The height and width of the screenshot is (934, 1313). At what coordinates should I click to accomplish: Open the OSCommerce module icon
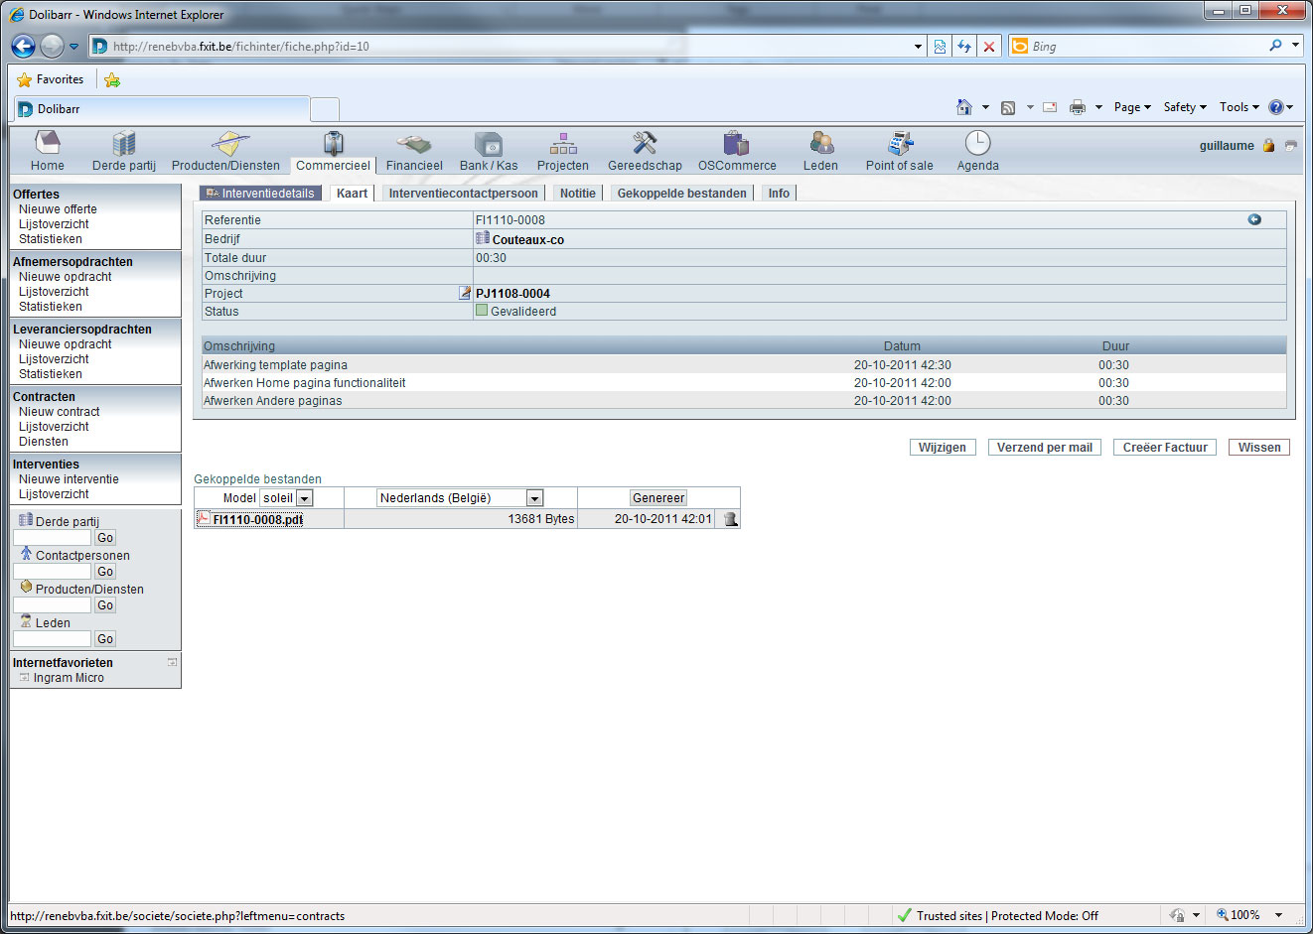[x=736, y=144]
